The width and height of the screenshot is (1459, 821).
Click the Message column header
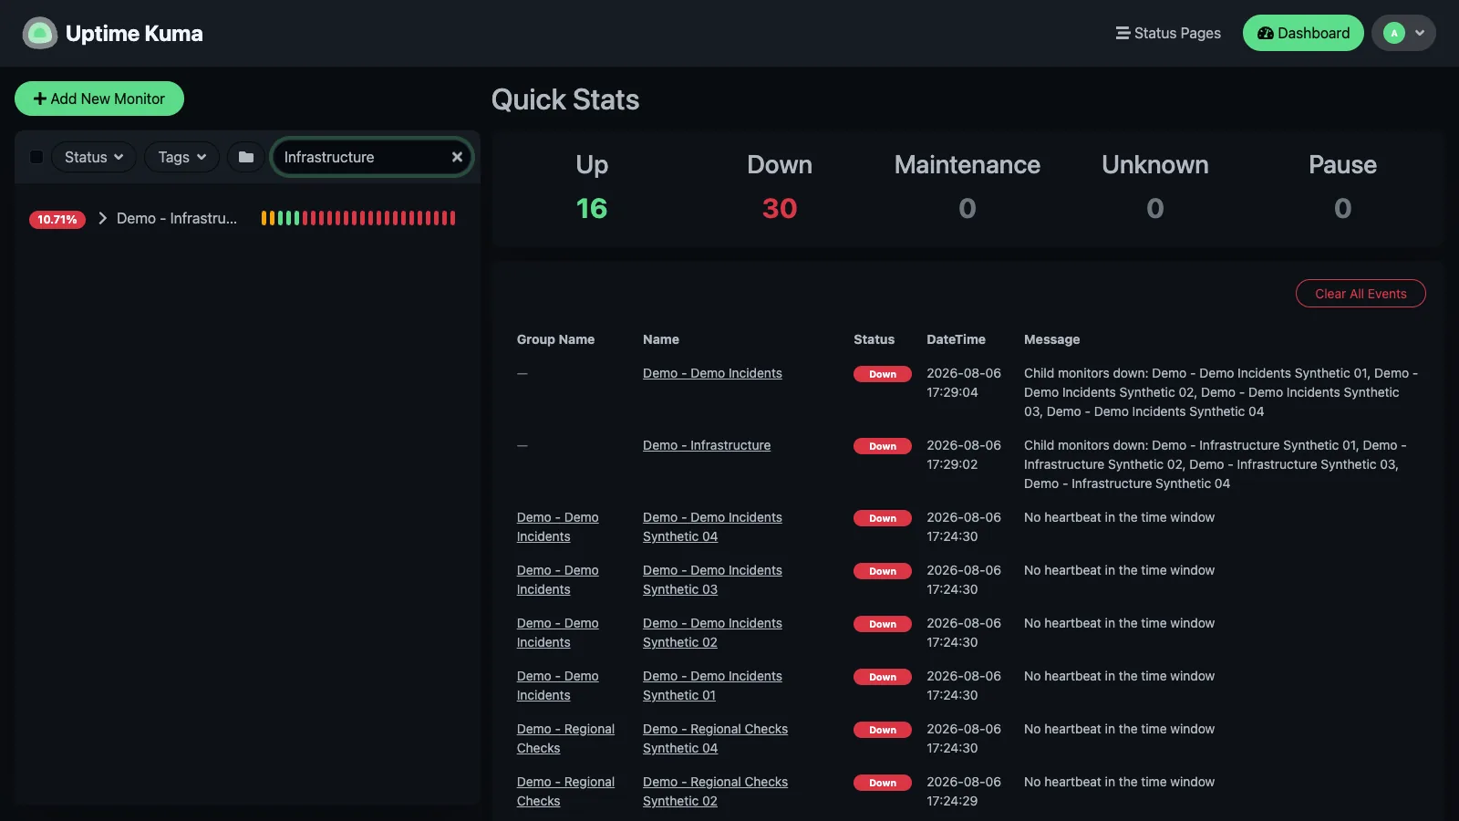click(1051, 339)
